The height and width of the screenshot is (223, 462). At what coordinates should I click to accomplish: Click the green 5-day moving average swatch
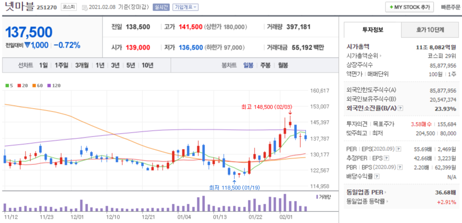coord(7,86)
